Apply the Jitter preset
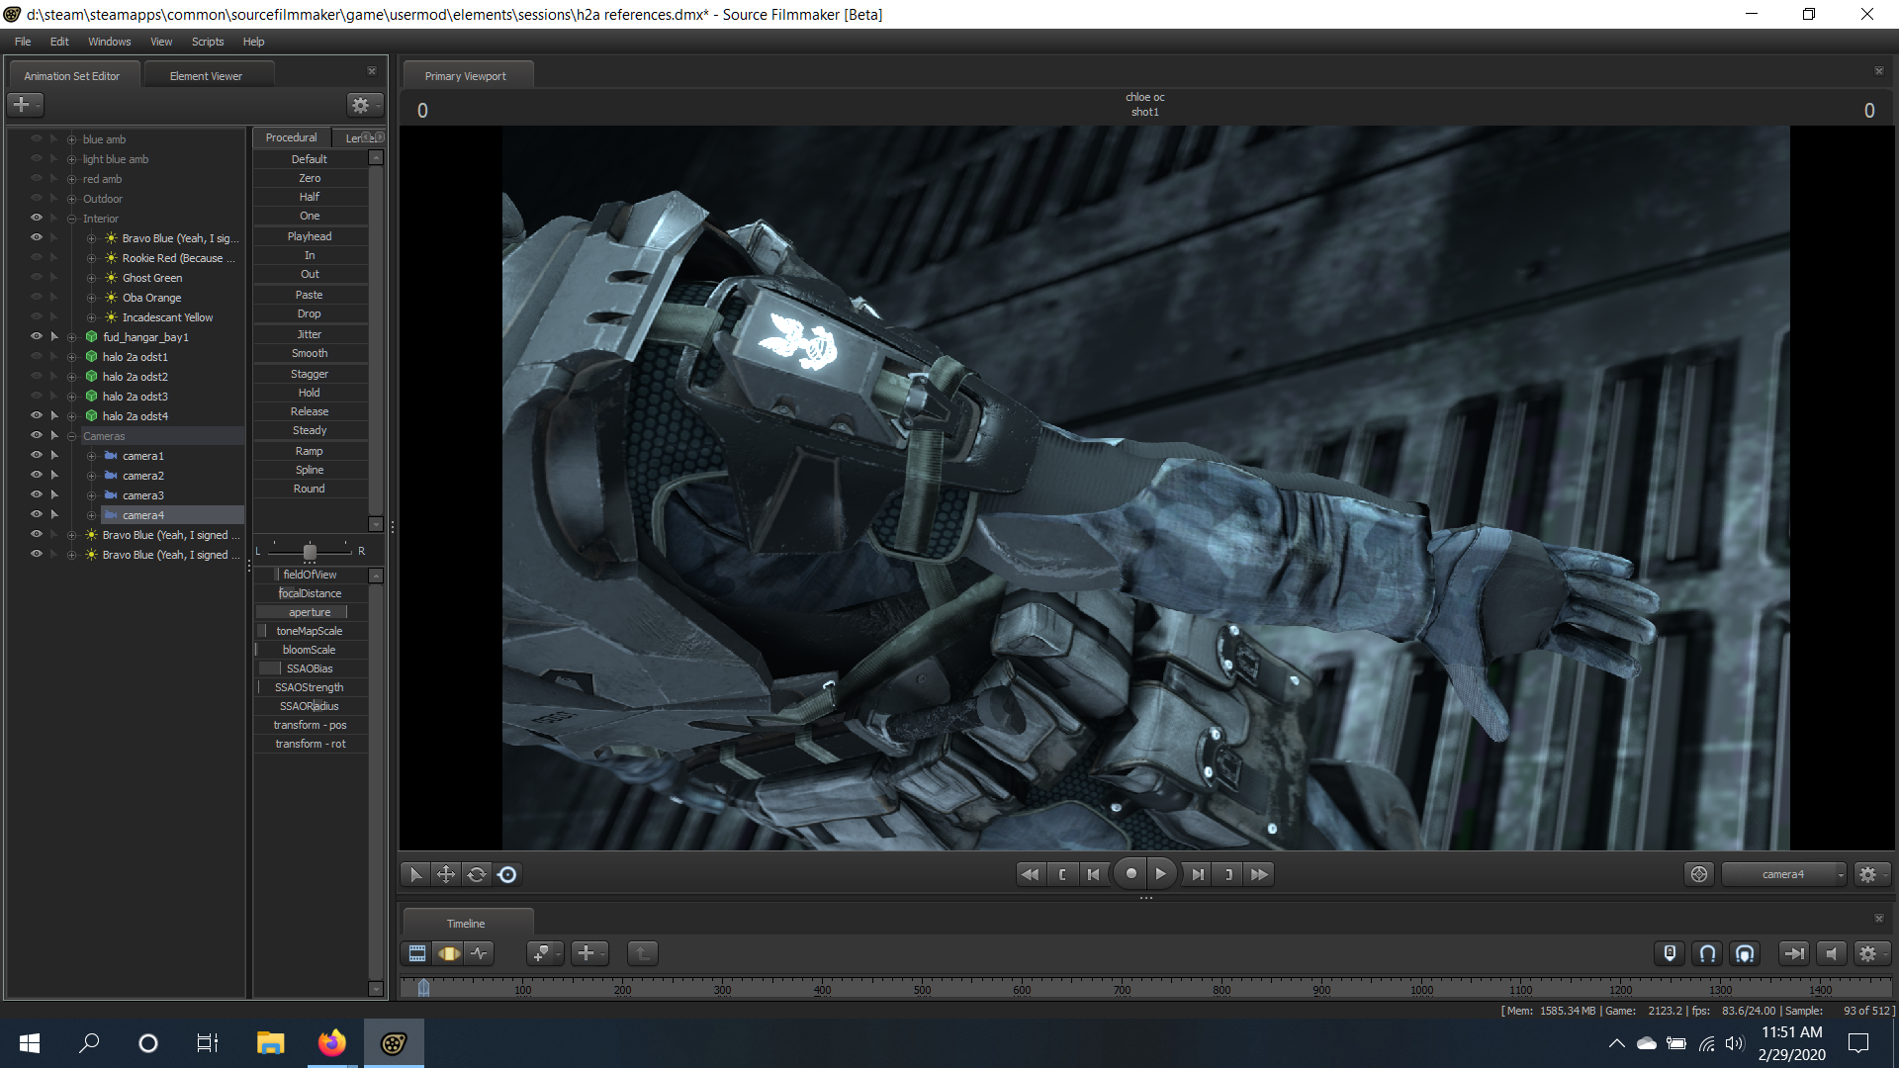This screenshot has width=1899, height=1068. pos(310,334)
